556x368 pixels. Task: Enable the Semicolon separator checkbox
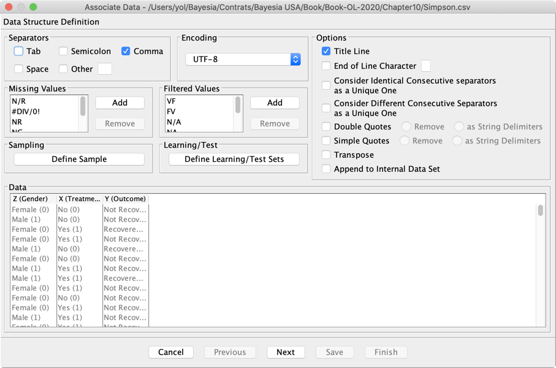click(x=63, y=52)
